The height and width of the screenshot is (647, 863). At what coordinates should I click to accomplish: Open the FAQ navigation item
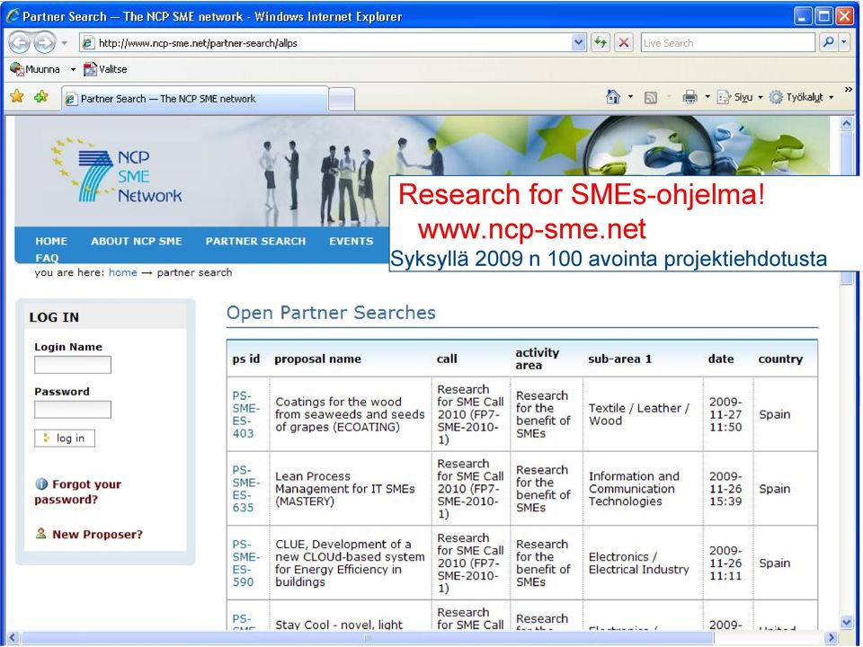(x=47, y=258)
